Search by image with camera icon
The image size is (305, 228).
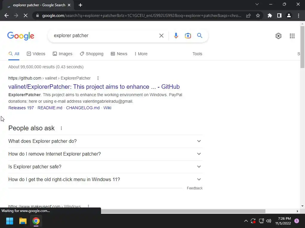[x=188, y=36]
